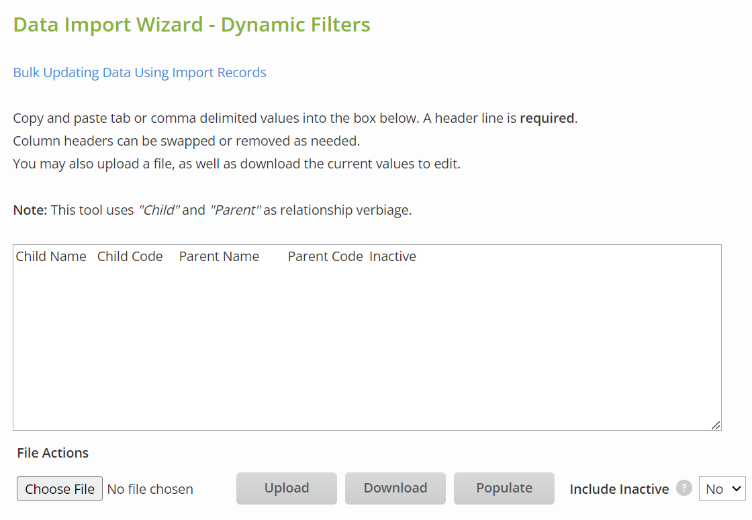This screenshot has width=752, height=520.
Task: Open the Bulk Updating Data Using Import Records link
Action: (x=140, y=72)
